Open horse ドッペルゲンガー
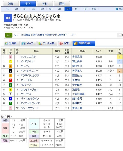The width and height of the screenshot is (123, 151). [x=29, y=71]
